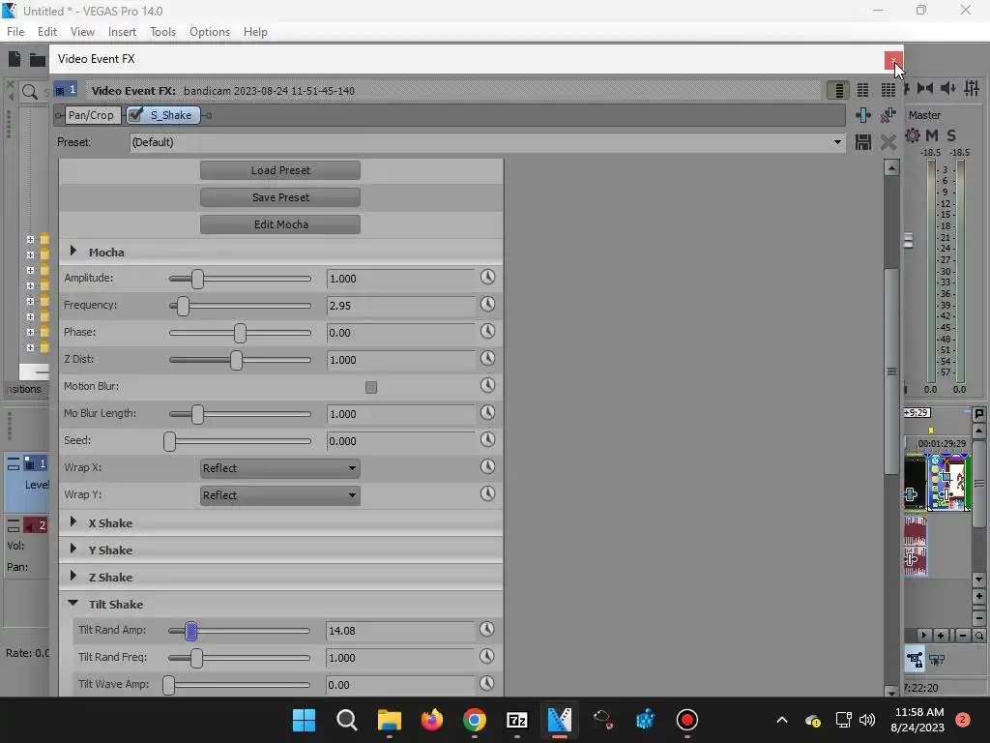990x743 pixels.
Task: Click the Wrap X animate clock icon
Action: point(487,467)
